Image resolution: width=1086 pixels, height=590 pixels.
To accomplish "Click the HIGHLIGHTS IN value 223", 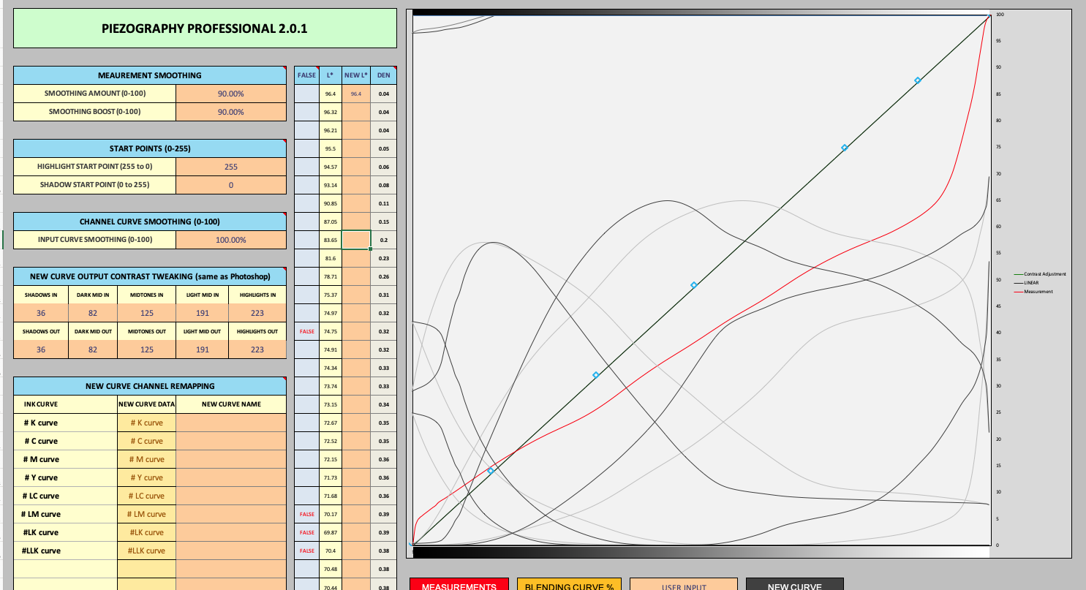I will point(257,313).
